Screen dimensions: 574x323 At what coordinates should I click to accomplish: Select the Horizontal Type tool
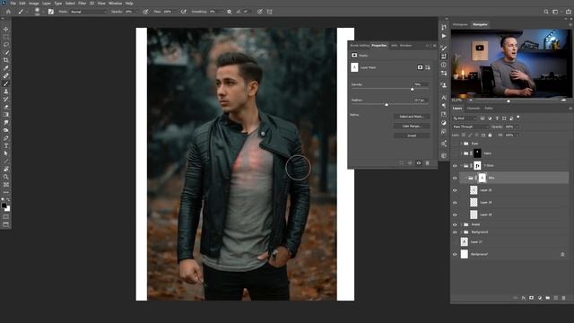click(6, 145)
